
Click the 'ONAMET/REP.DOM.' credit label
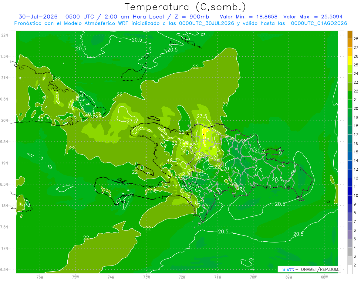320,269
